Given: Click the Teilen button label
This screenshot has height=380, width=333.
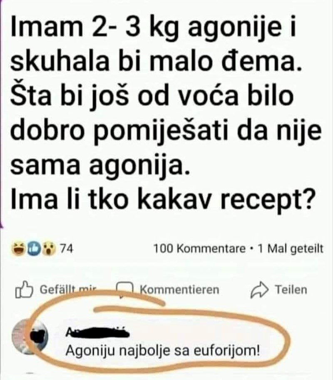Looking at the screenshot, I should pyautogui.click(x=291, y=290).
